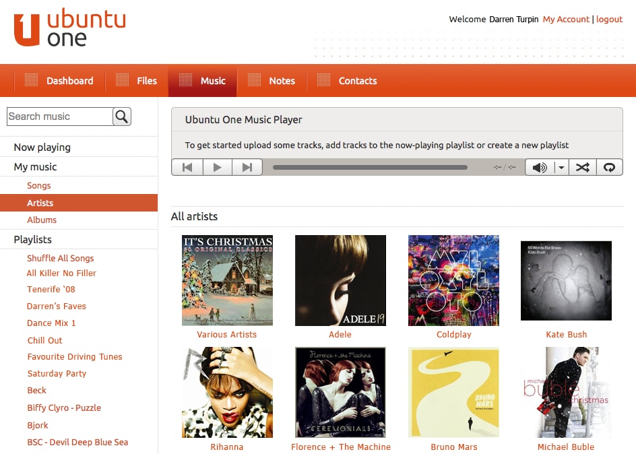Click the Michael Buble name link
The image size is (636, 454).
[x=566, y=447]
